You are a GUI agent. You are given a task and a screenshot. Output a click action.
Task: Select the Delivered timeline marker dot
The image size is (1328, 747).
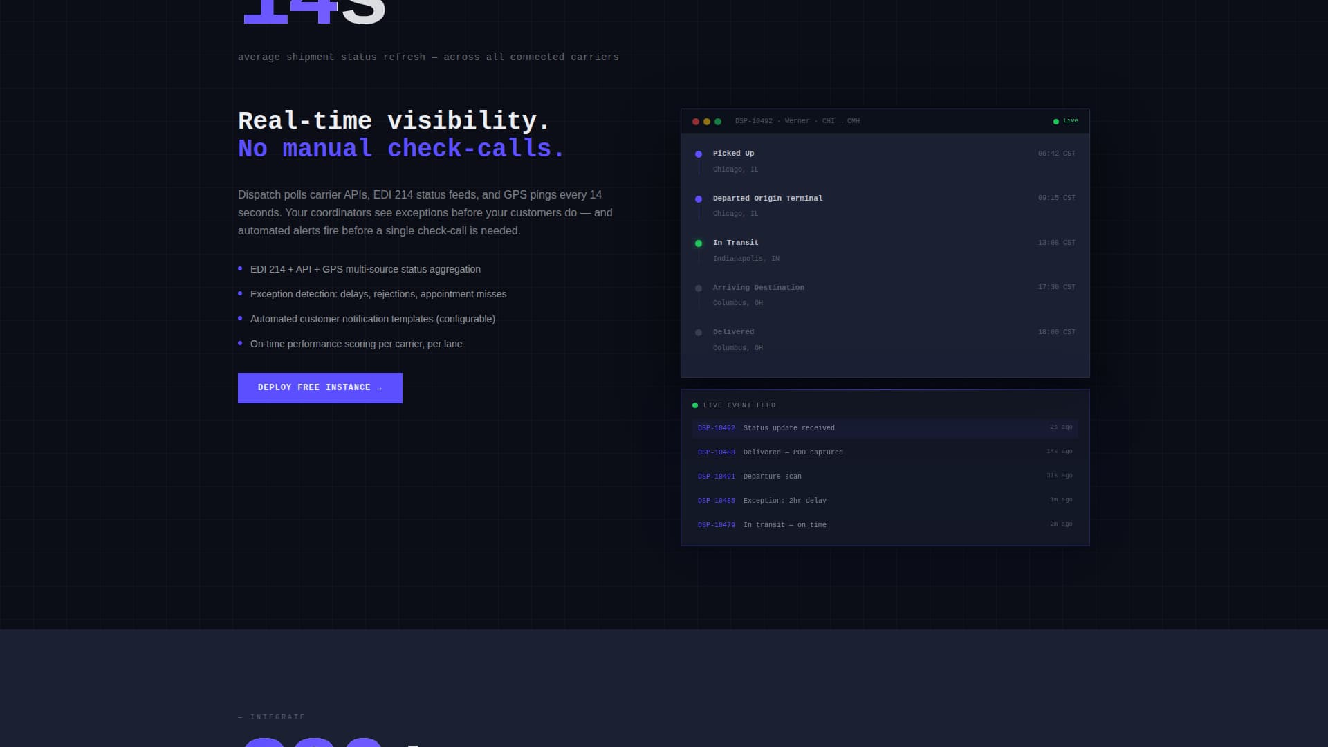[x=699, y=333]
